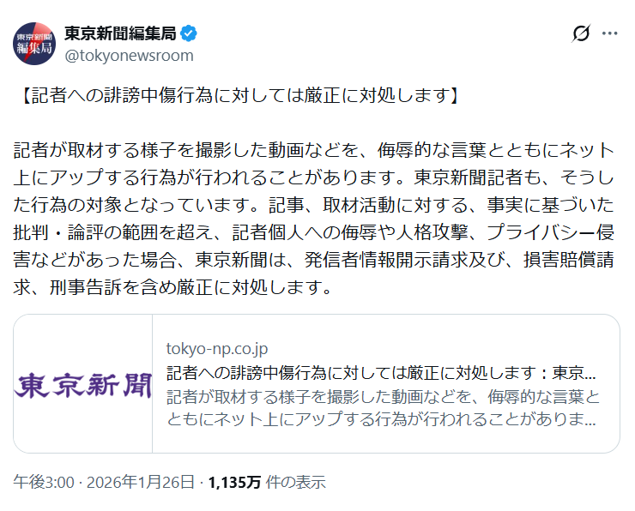Click the body line starting 批判・論評の範囲

(x=315, y=233)
